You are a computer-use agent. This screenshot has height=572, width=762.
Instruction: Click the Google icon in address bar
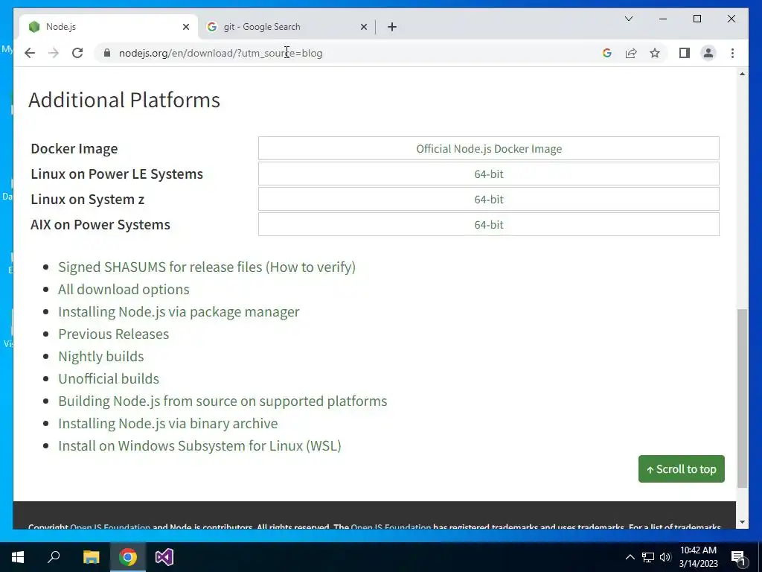(x=607, y=53)
